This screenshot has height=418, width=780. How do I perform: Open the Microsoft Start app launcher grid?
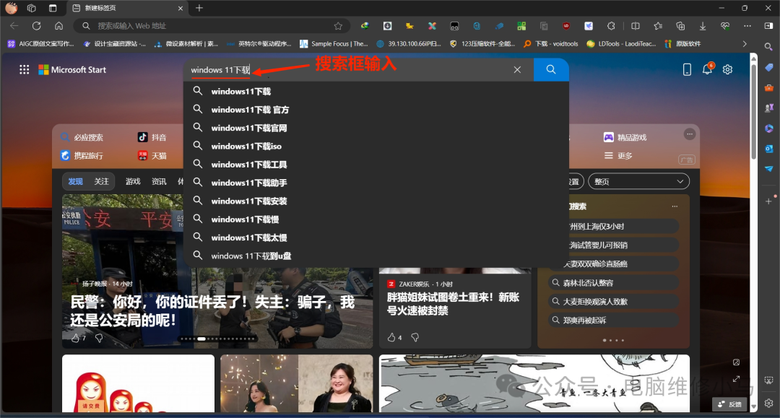tap(24, 69)
